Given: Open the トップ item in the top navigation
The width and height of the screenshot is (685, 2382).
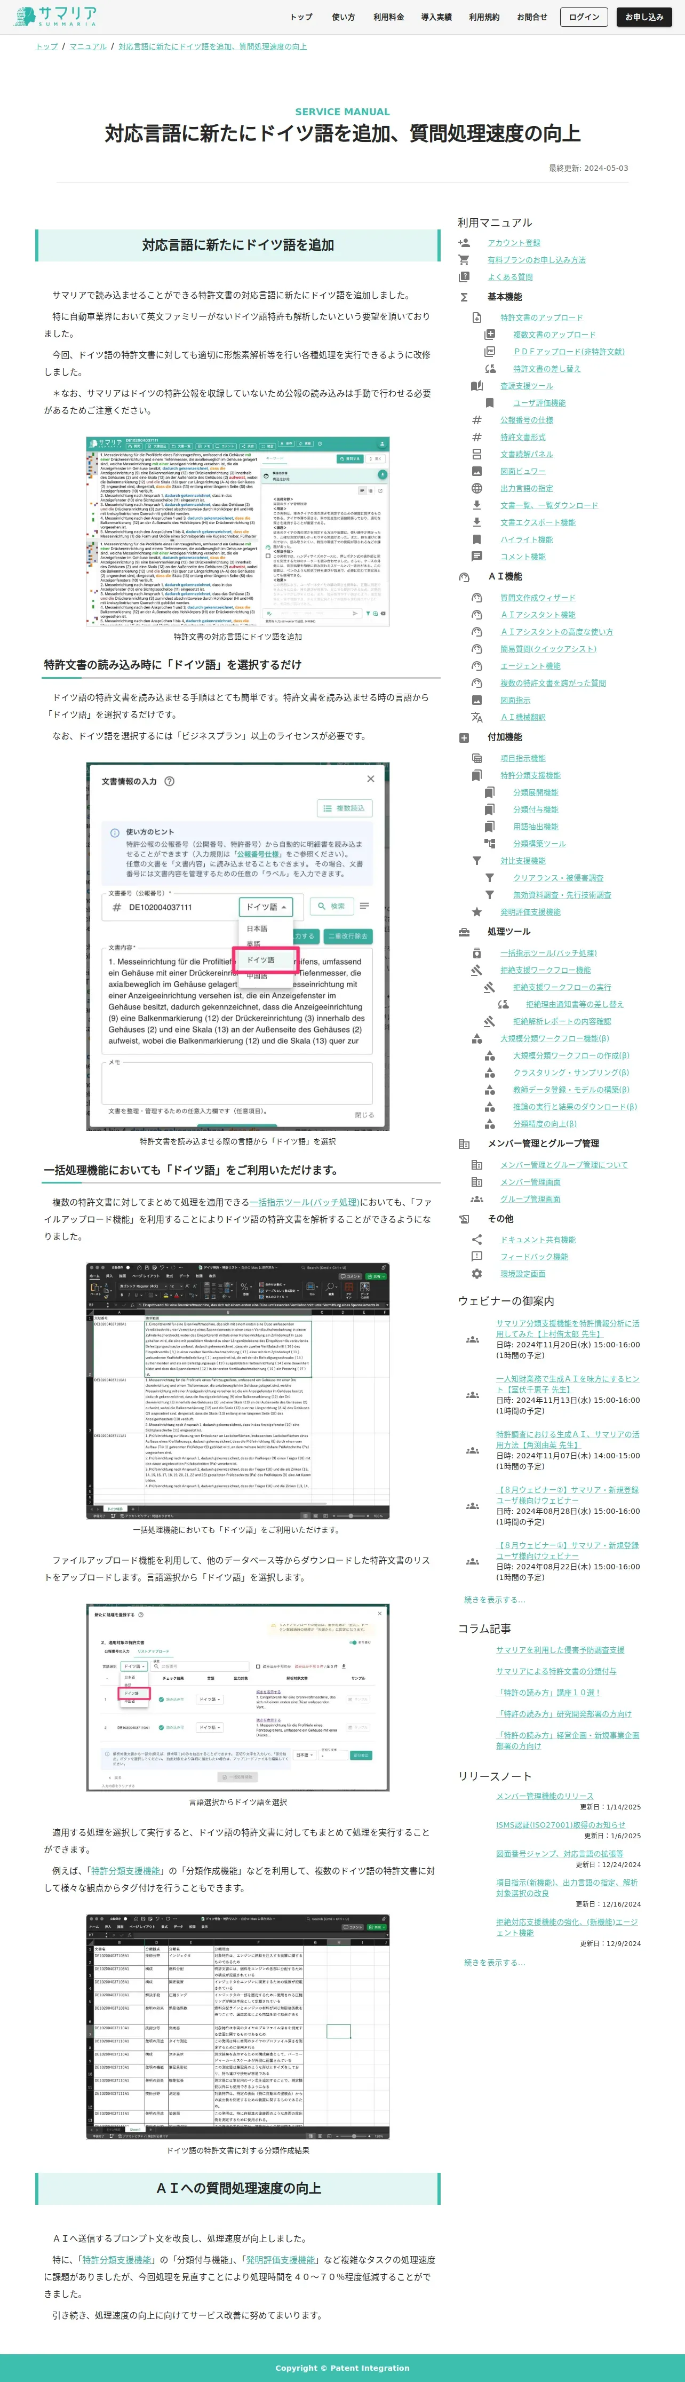Looking at the screenshot, I should 301,18.
